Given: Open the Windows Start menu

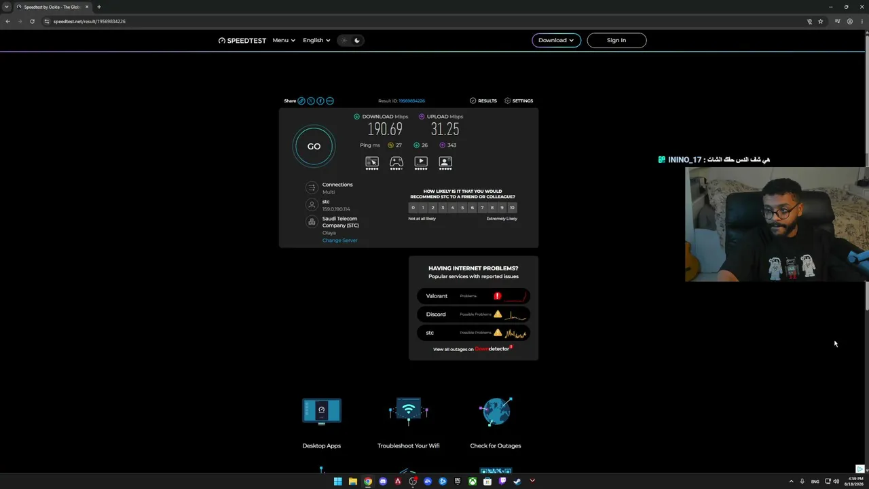Looking at the screenshot, I should tap(338, 482).
